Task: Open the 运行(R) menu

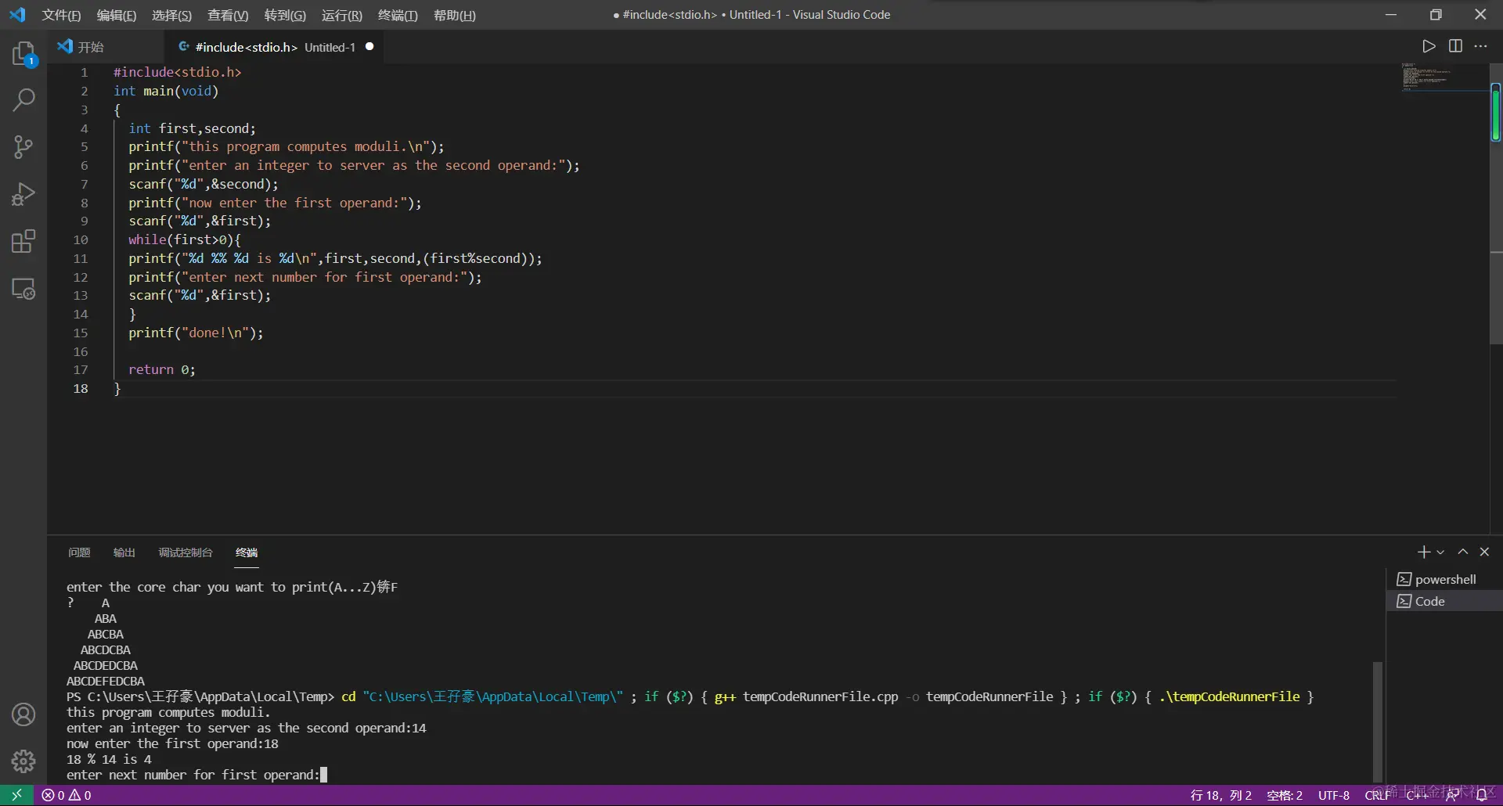Action: pos(342,15)
